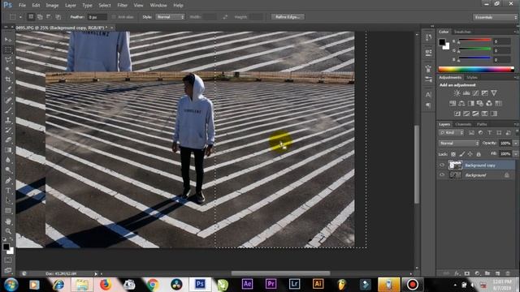The width and height of the screenshot is (520, 292).
Task: Open the Opacity slider dropdown arrow
Action: point(516,144)
